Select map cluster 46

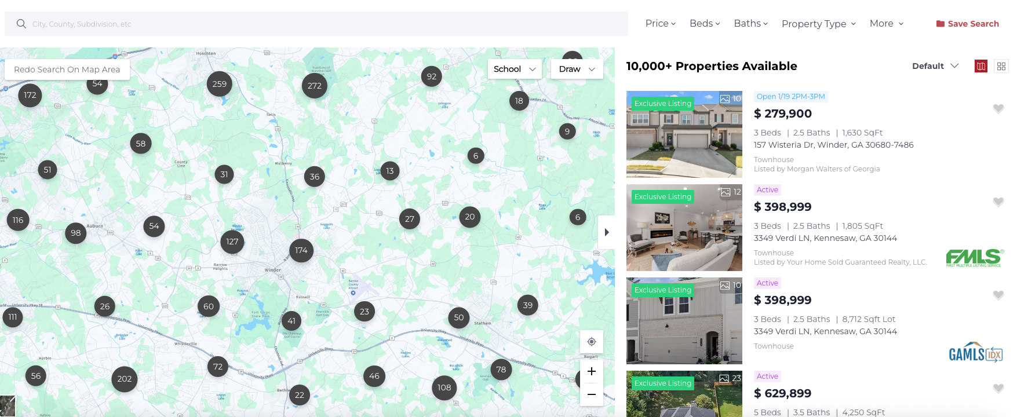coord(374,376)
